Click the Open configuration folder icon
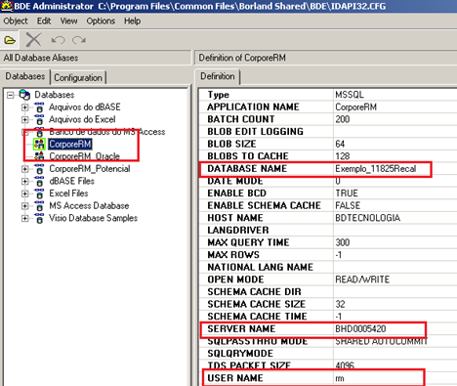Screen dimensions: 457x386 tap(10, 40)
